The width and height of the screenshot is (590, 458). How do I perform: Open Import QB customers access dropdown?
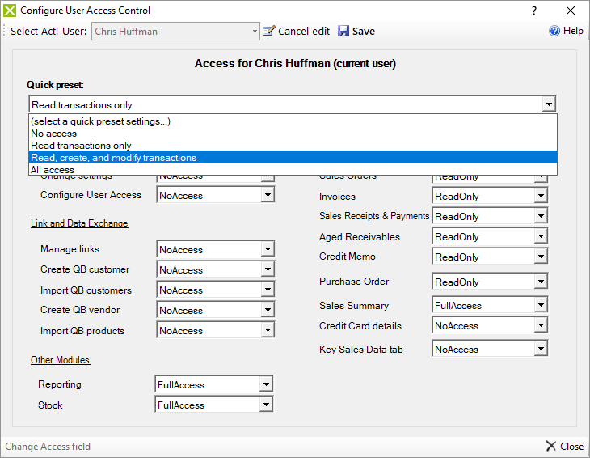click(x=268, y=290)
